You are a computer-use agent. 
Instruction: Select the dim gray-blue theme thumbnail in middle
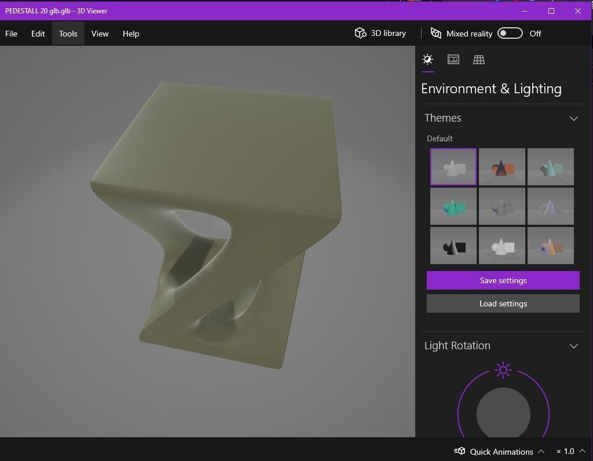tap(502, 206)
